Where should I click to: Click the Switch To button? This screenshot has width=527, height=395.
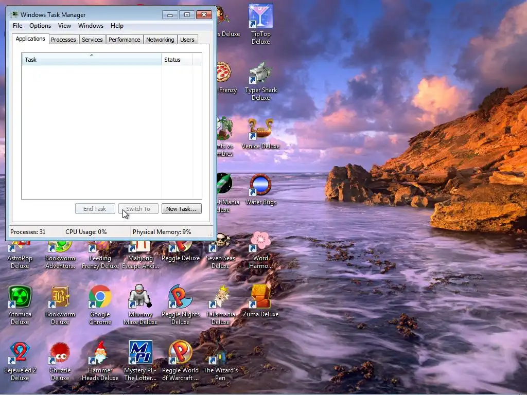pos(138,209)
